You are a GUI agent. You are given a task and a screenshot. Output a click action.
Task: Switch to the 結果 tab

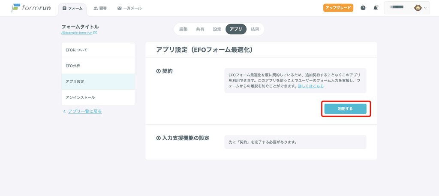point(255,29)
